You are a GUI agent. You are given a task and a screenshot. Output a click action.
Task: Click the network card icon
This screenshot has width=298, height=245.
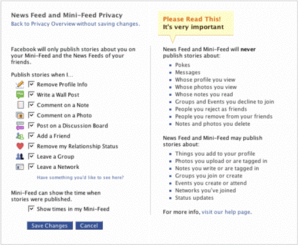point(20,167)
